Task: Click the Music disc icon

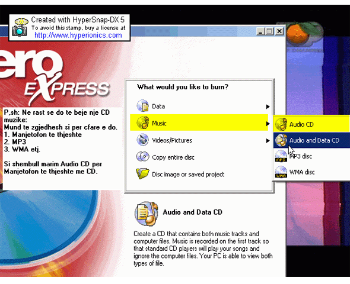Action: point(142,123)
